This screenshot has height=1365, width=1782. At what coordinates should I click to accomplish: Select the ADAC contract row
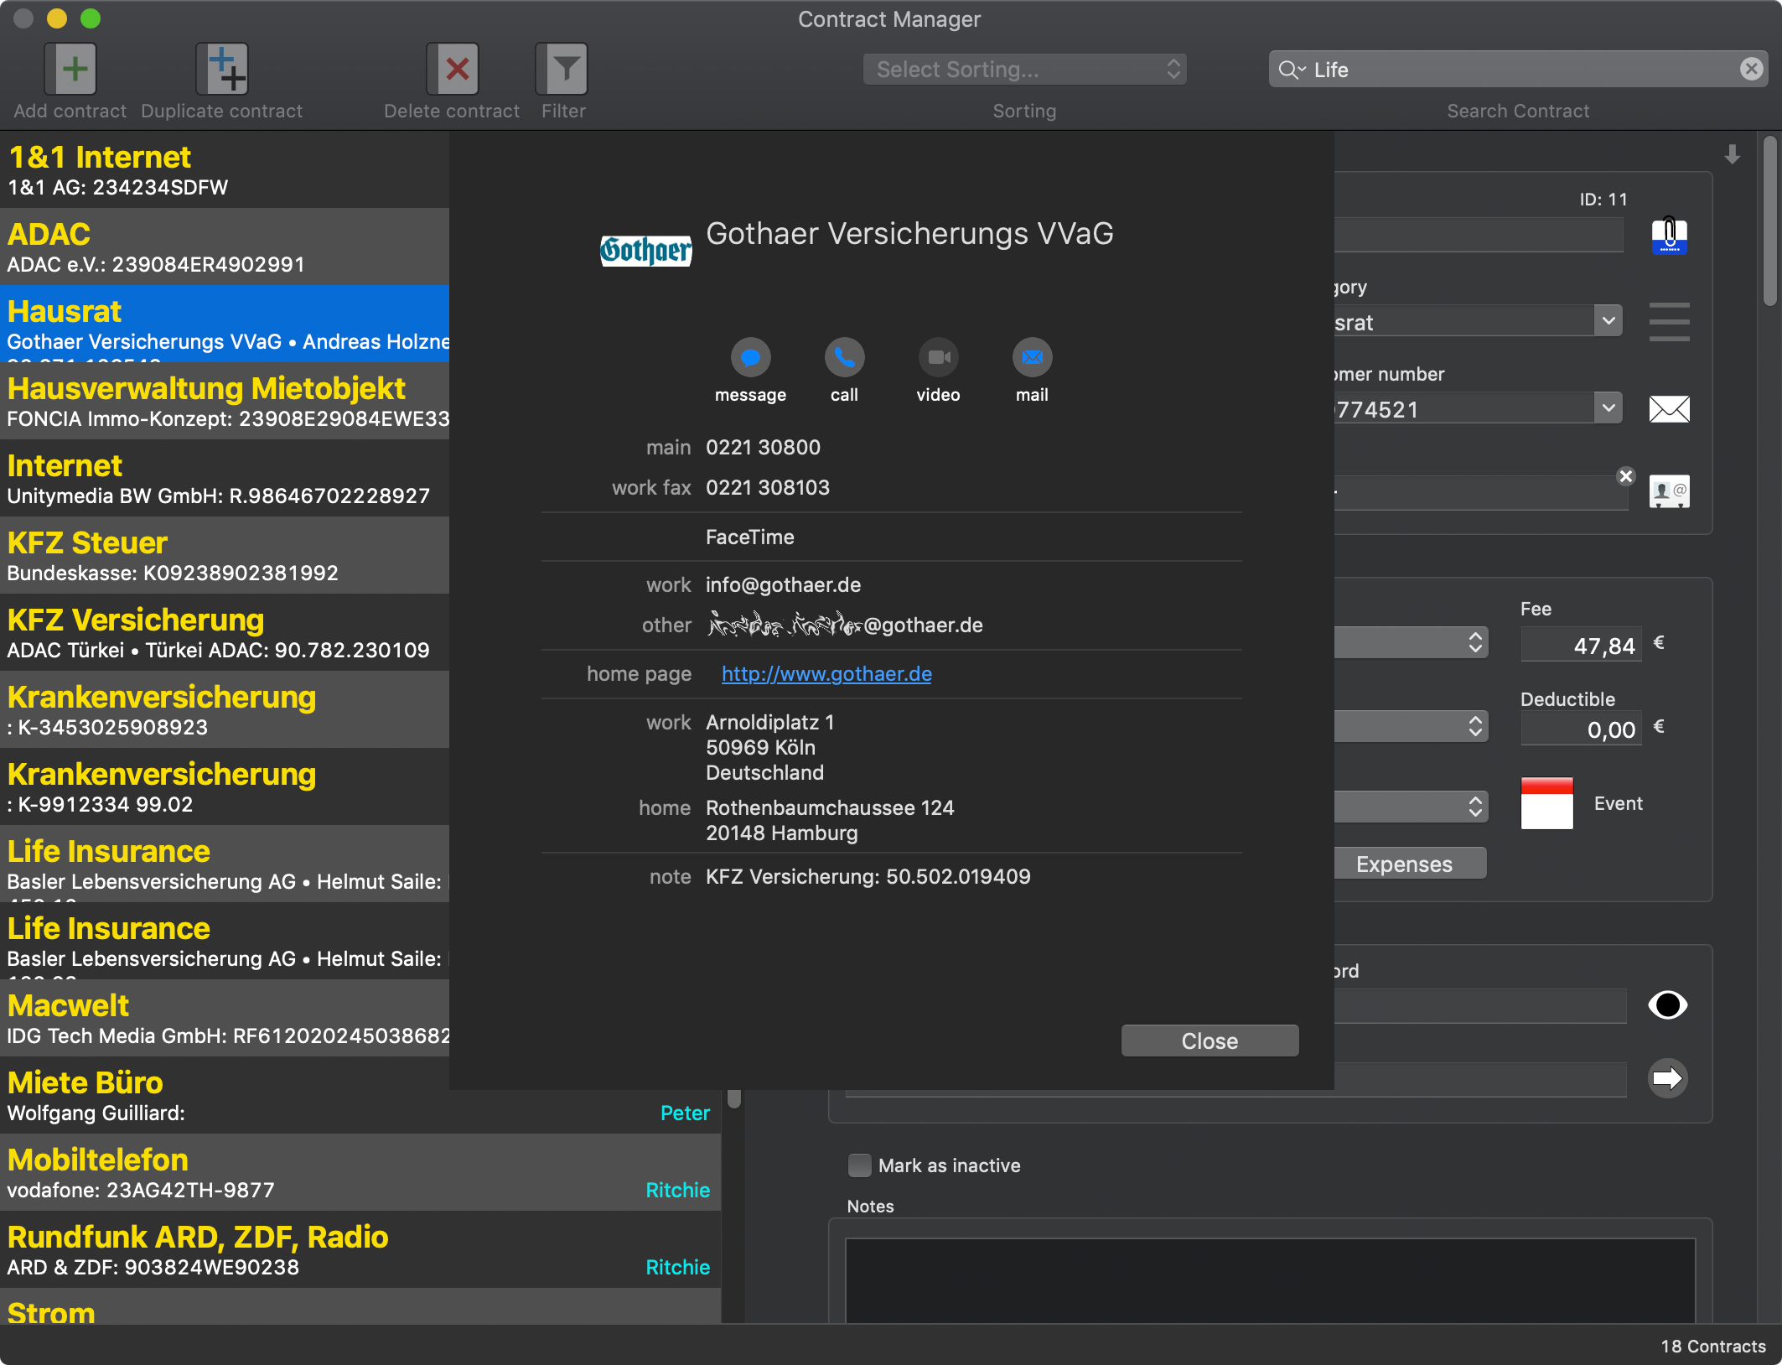point(225,247)
